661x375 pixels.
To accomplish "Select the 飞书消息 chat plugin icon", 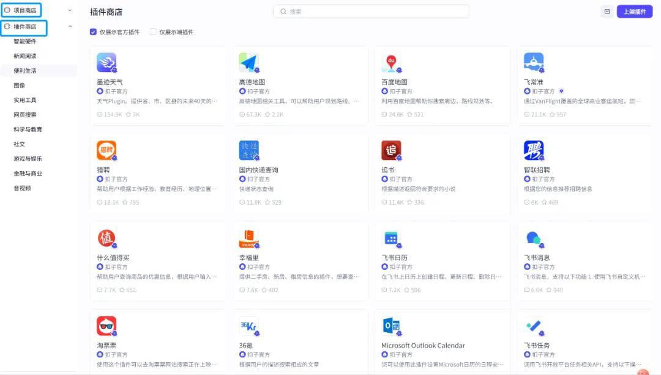I will coord(534,238).
